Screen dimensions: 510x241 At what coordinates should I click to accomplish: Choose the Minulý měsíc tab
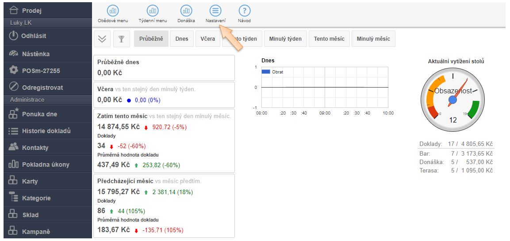click(x=373, y=39)
